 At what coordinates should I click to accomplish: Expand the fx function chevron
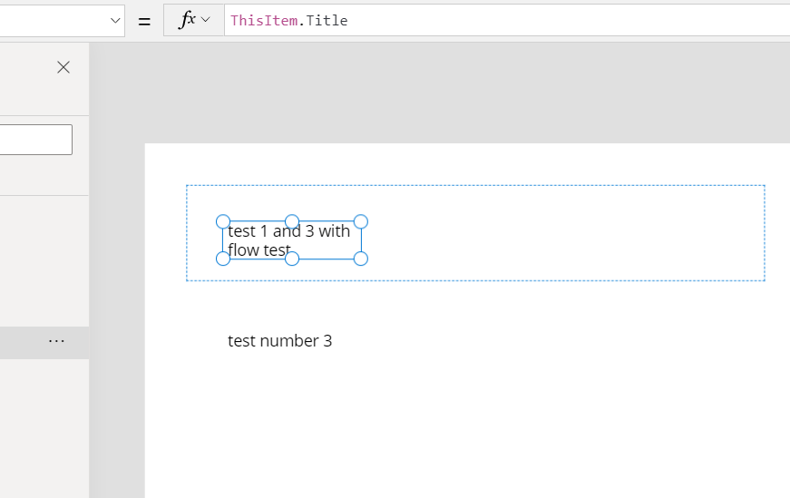point(205,20)
